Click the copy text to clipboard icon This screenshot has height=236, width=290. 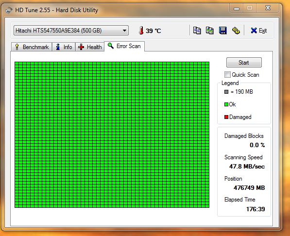click(197, 31)
